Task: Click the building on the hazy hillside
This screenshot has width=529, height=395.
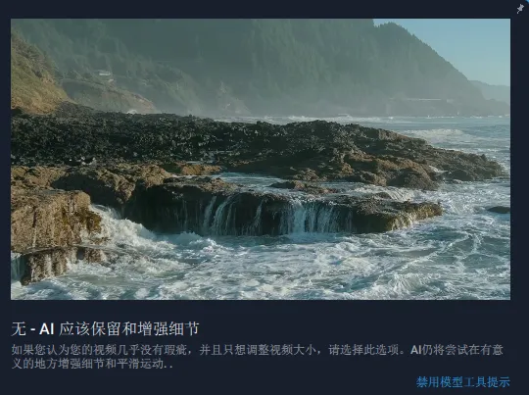Action: pyautogui.click(x=104, y=73)
